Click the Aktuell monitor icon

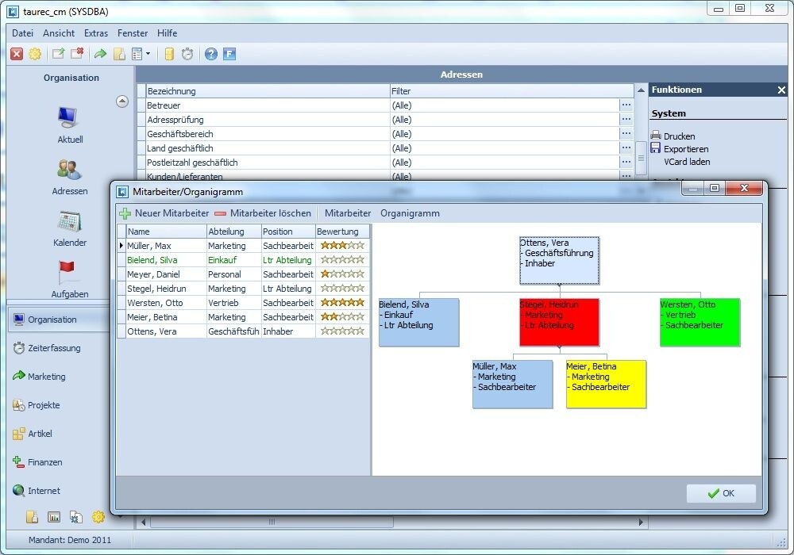coord(70,118)
